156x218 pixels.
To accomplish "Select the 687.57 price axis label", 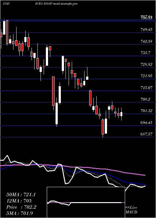I will tap(147, 134).
